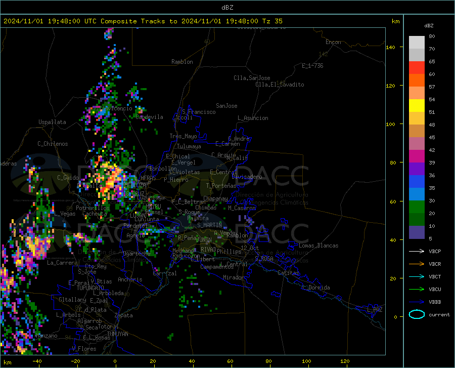
Task: Click the purple 5 dBZ color swatch
Action: click(x=417, y=232)
